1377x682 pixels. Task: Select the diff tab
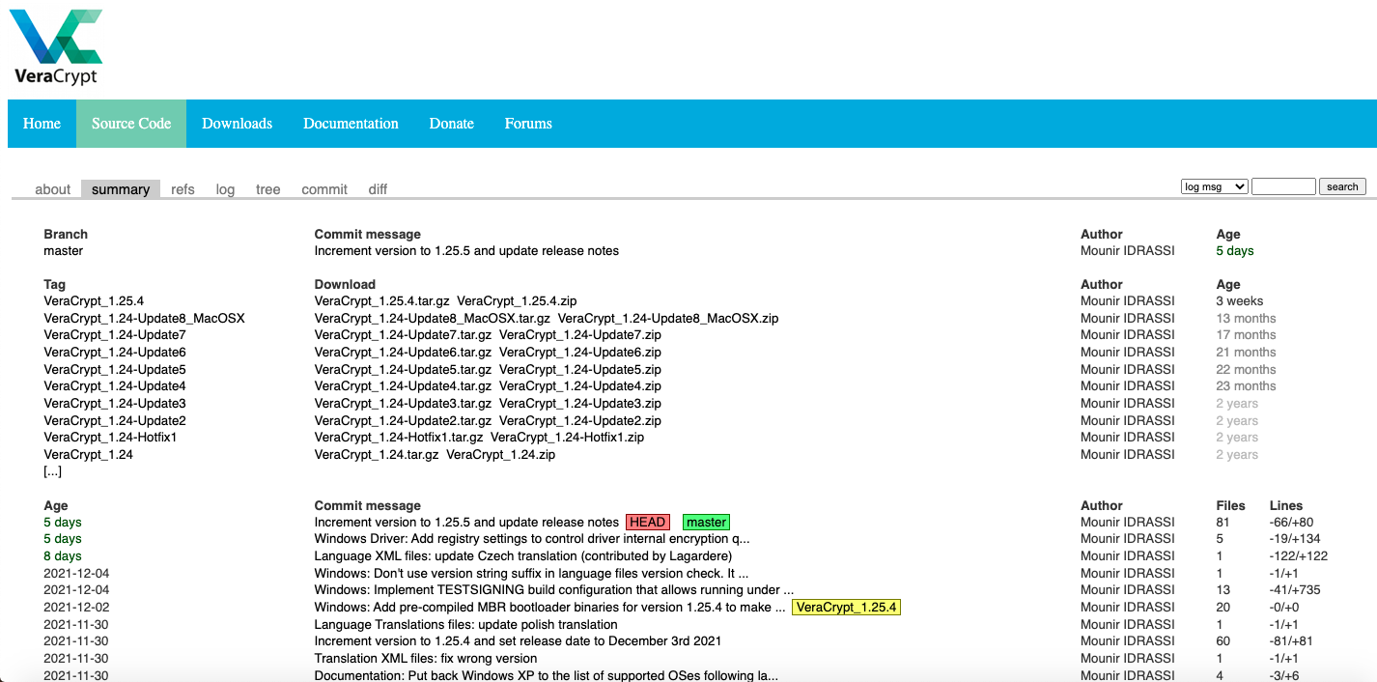click(x=378, y=189)
